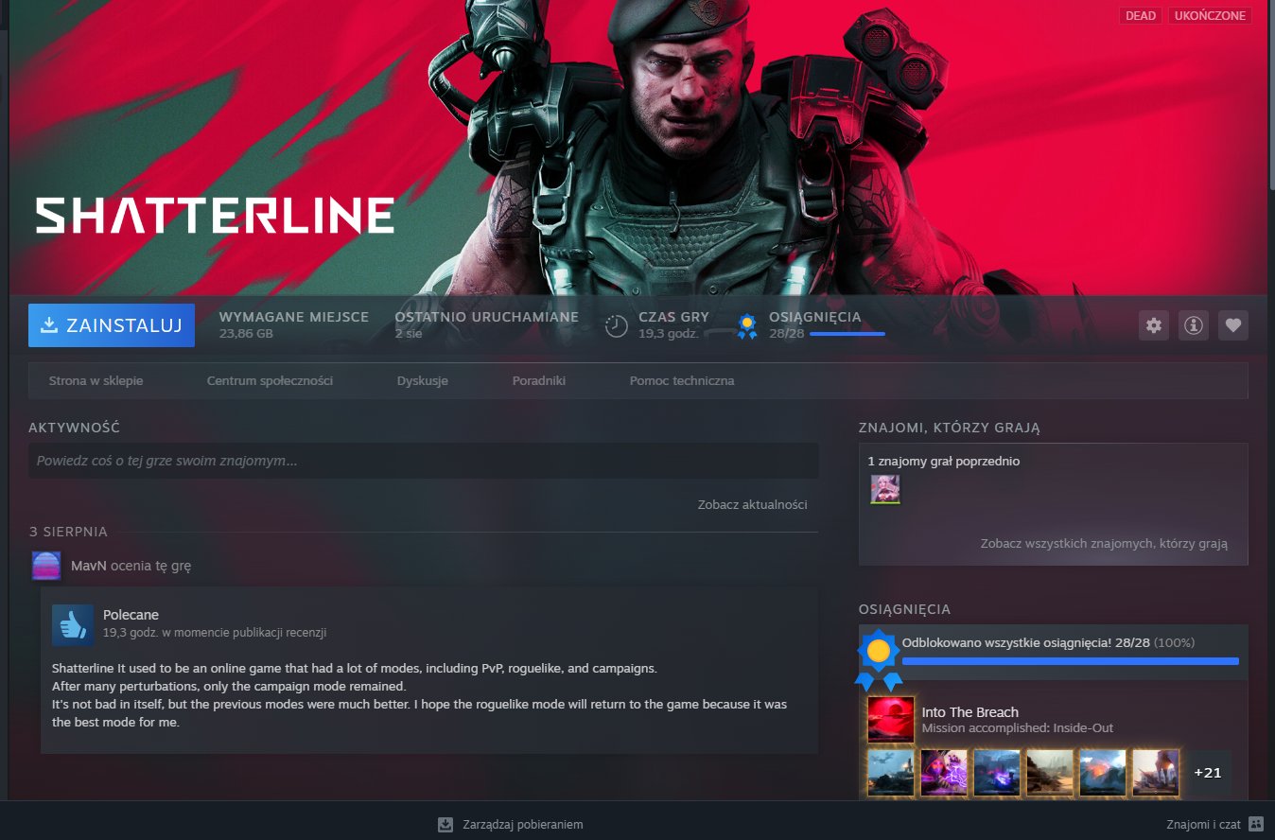Screen dimensions: 1275x840
Task: Click friends and chat grid icon
Action: click(1256, 824)
